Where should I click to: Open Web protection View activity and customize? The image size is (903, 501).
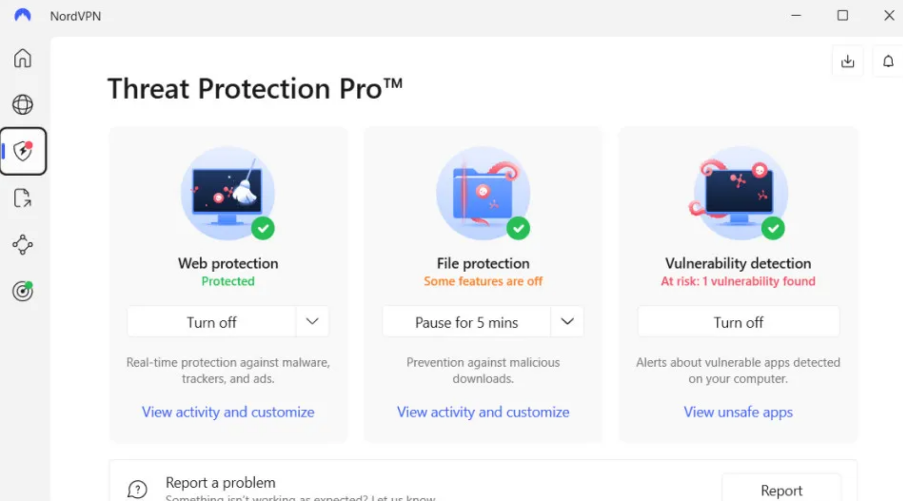point(228,412)
